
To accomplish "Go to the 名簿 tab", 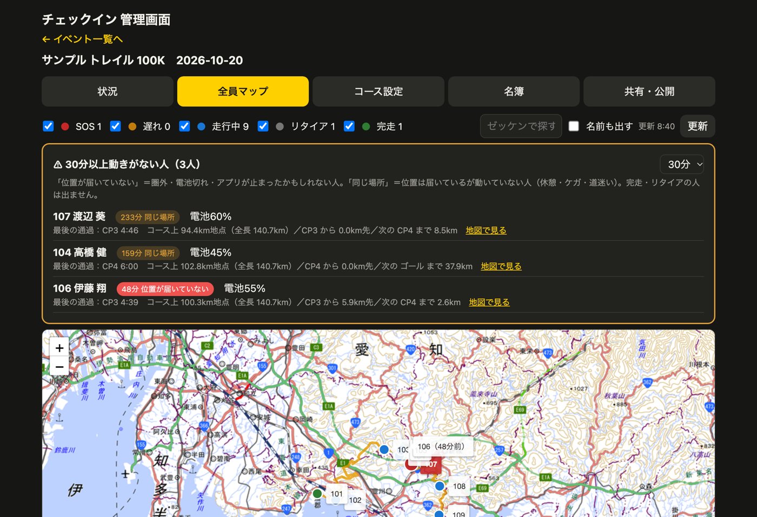I will (514, 91).
